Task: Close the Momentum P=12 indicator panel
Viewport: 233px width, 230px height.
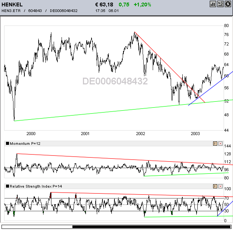Action: pos(220,144)
